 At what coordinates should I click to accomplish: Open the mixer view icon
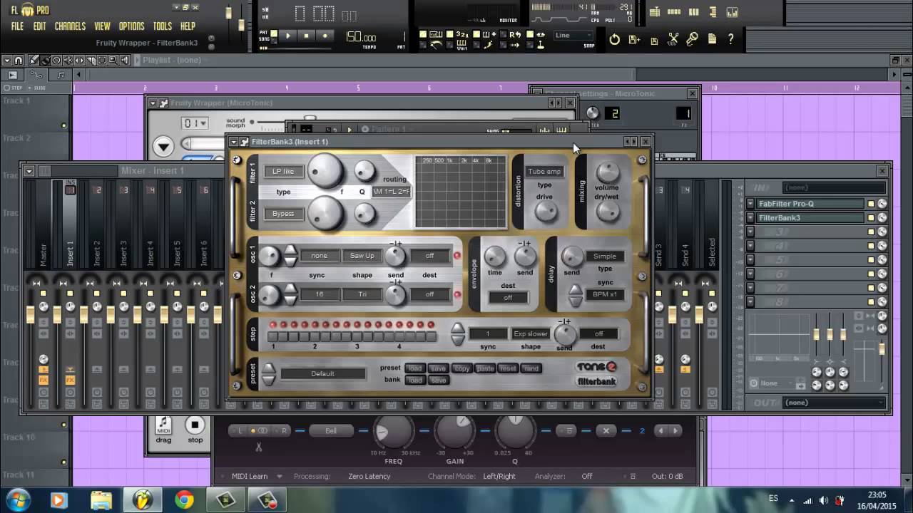732,12
